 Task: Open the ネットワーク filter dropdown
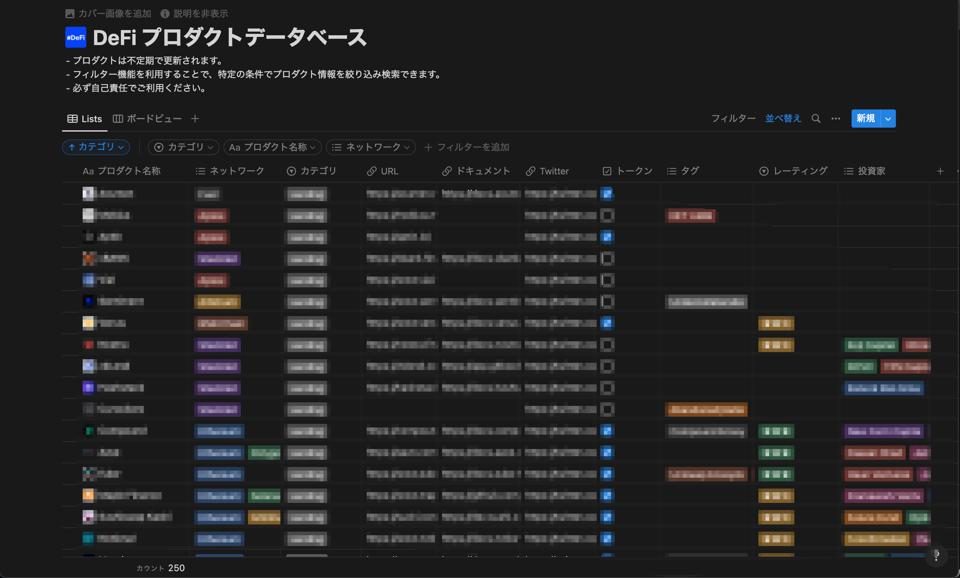371,147
